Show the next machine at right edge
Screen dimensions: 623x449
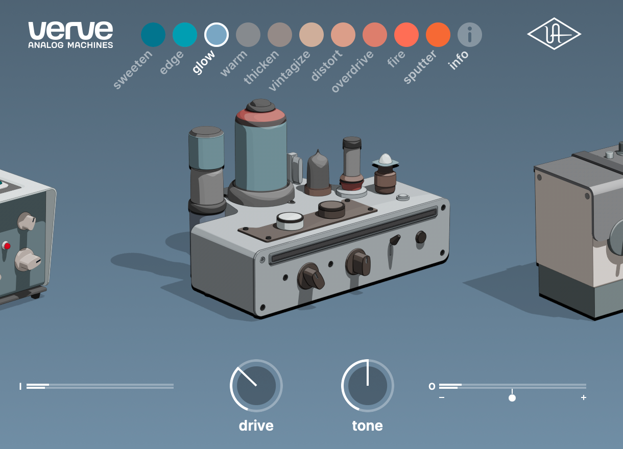tap(580, 230)
